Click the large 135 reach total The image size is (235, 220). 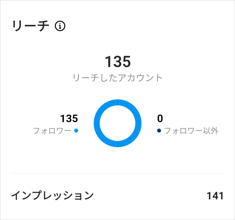pos(118,62)
